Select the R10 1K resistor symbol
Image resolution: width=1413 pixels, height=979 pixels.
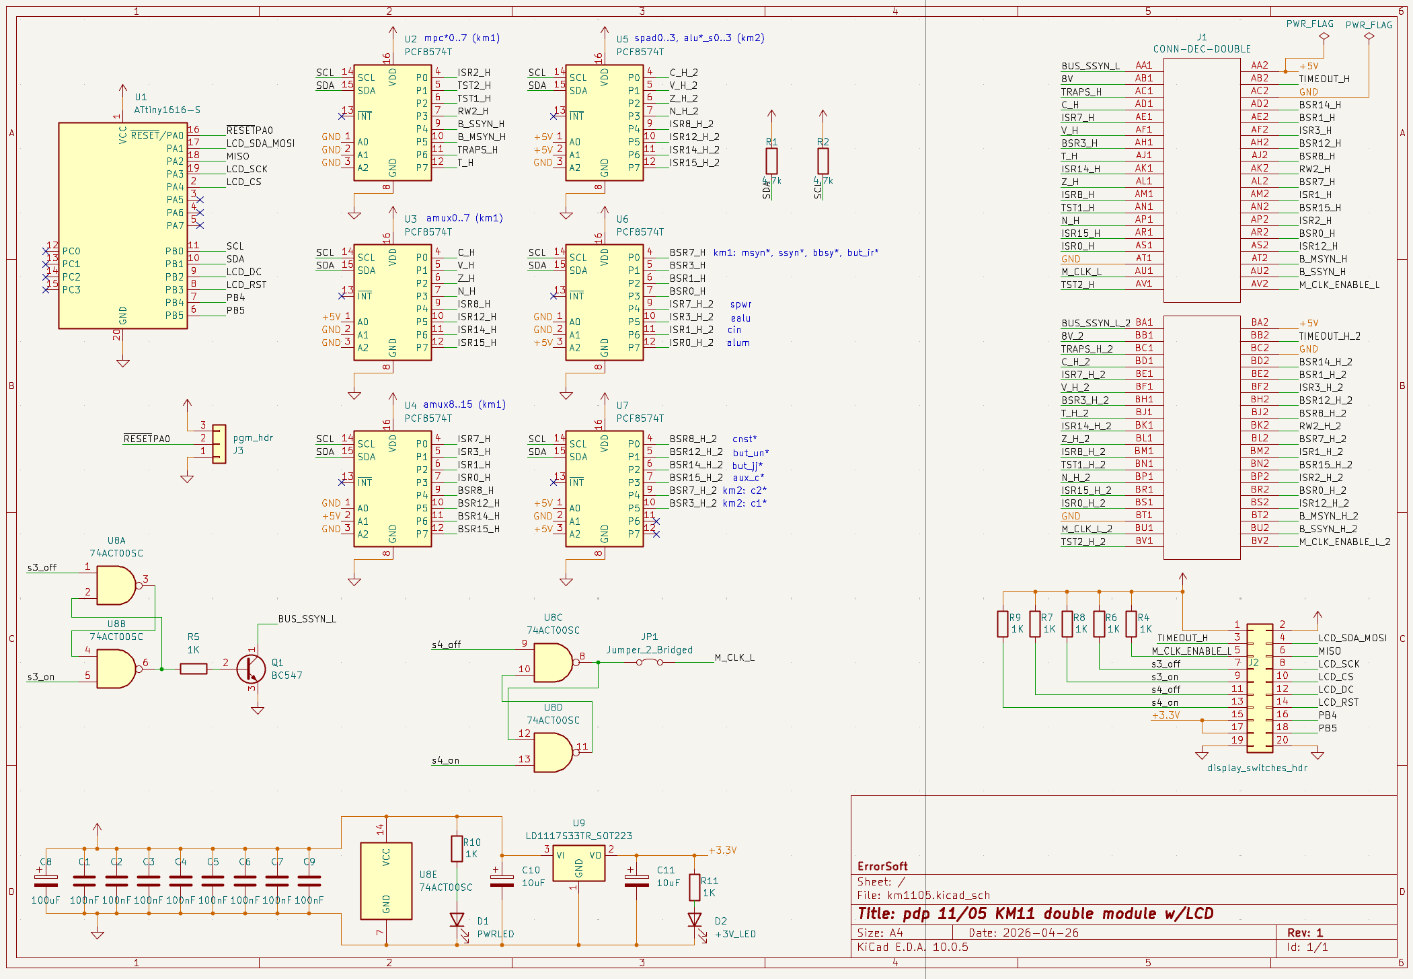tap(457, 849)
